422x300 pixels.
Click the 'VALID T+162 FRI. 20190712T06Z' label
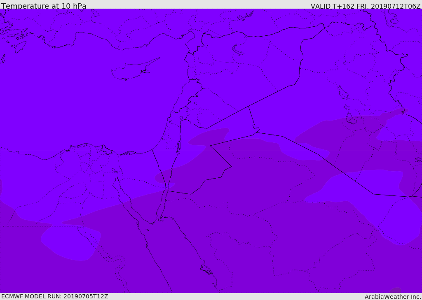[x=366, y=6]
